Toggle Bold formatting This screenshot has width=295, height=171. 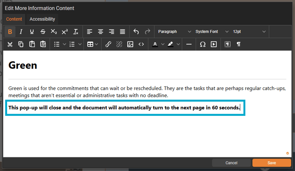(10, 32)
